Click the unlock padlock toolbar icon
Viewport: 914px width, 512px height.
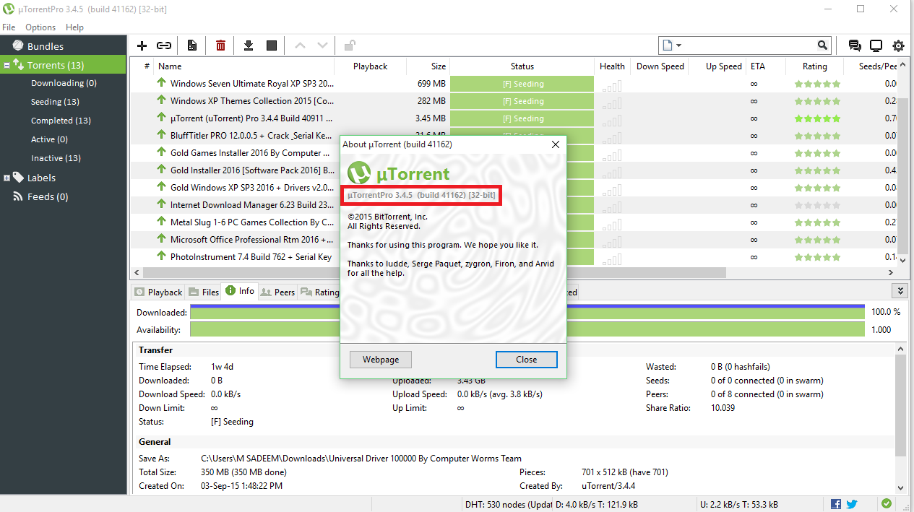350,45
